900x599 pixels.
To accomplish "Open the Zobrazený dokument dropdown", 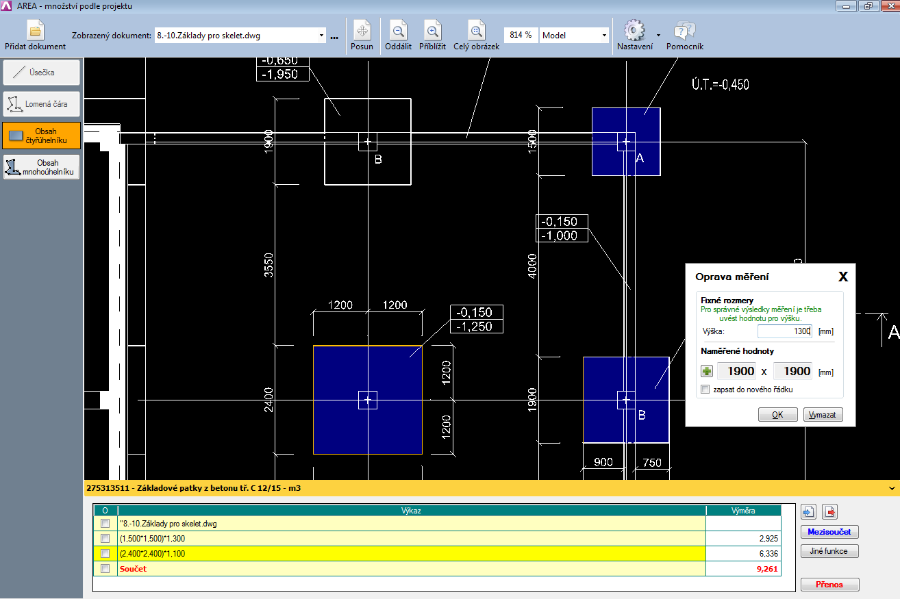I will coord(322,36).
